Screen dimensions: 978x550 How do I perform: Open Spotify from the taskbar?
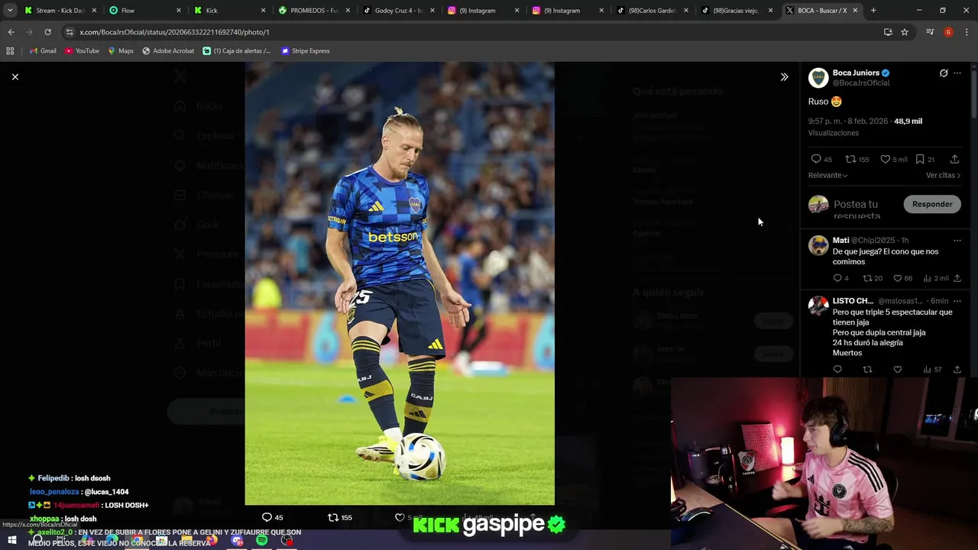pyautogui.click(x=262, y=541)
